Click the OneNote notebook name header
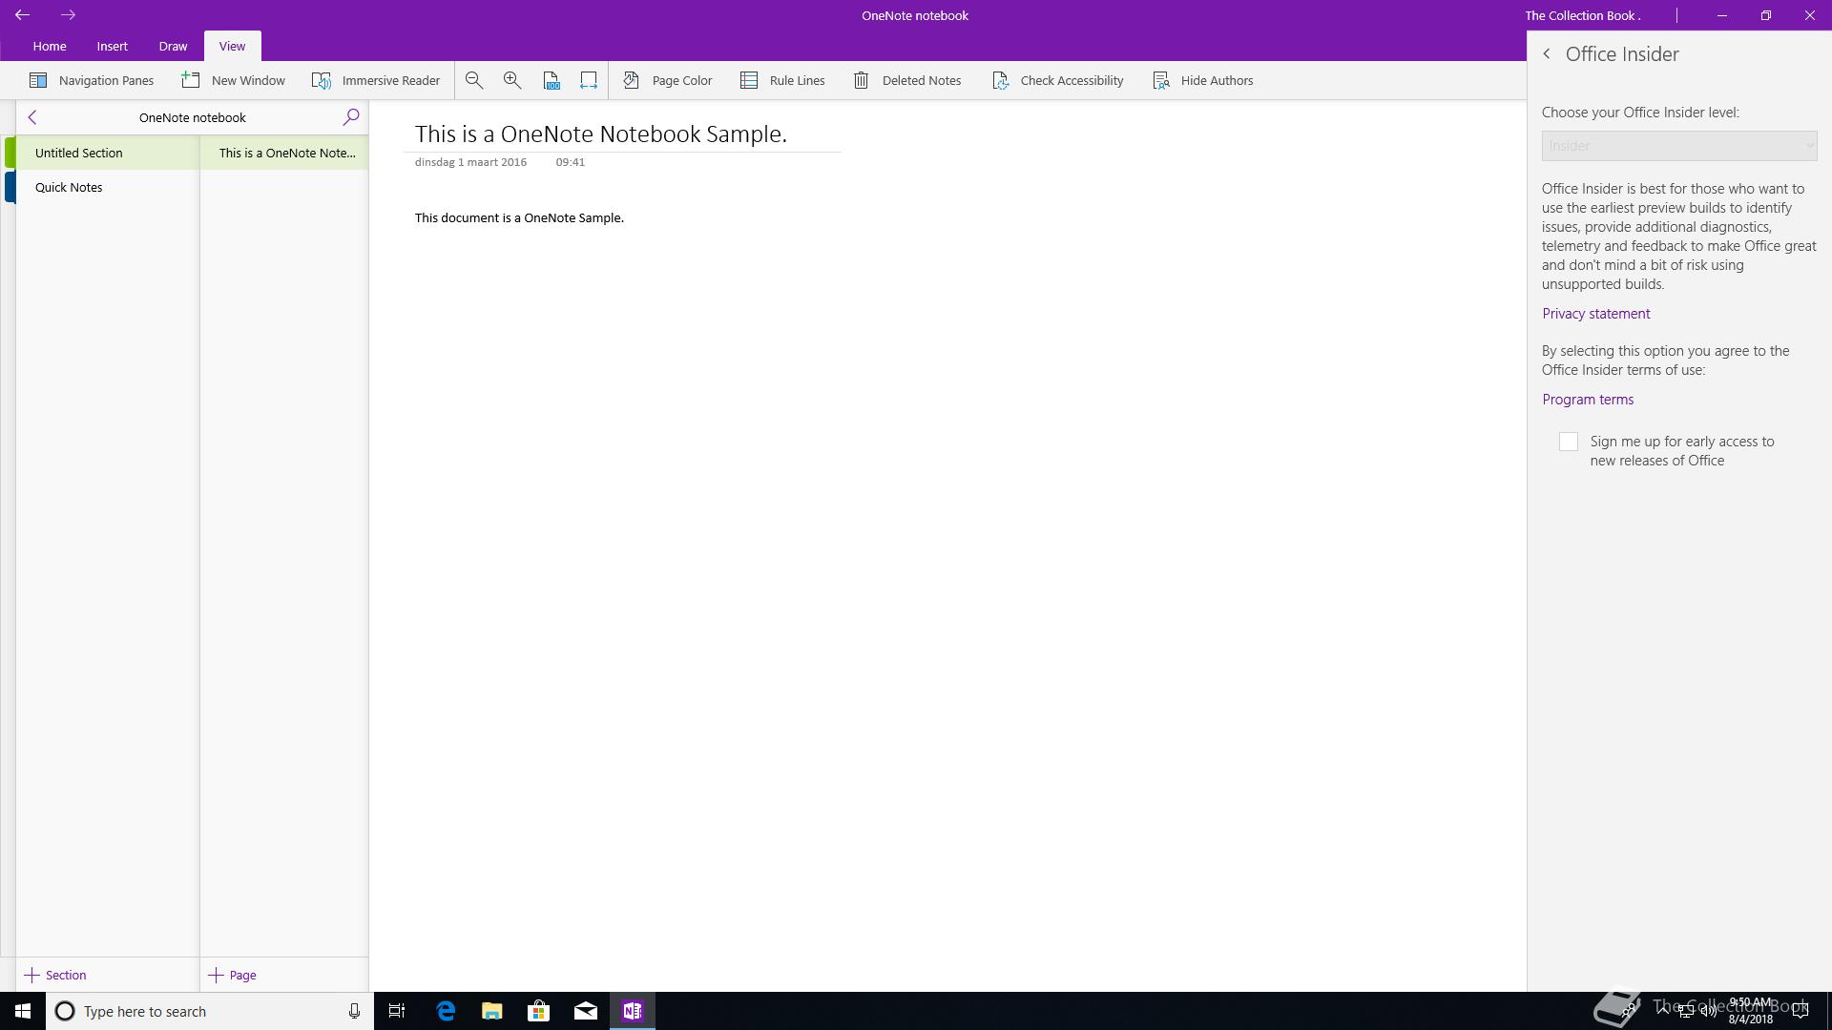This screenshot has width=1832, height=1030. click(193, 117)
